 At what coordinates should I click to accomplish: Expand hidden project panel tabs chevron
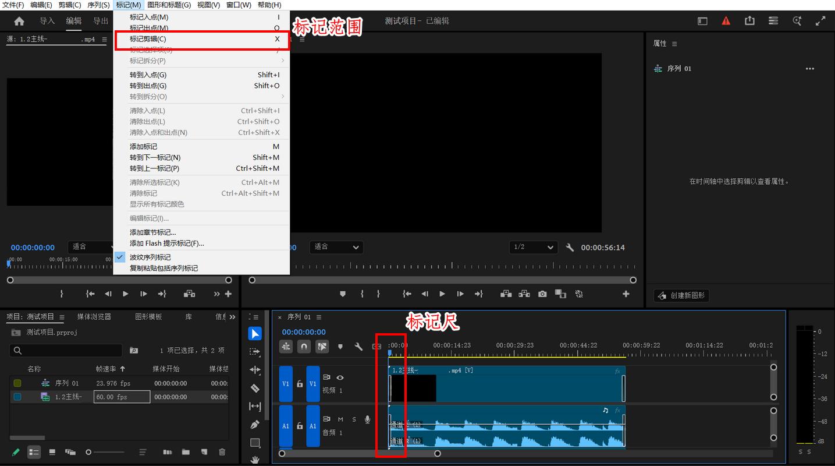[x=232, y=317]
